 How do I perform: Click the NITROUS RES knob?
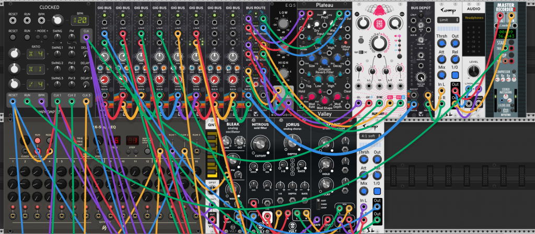click(267, 167)
